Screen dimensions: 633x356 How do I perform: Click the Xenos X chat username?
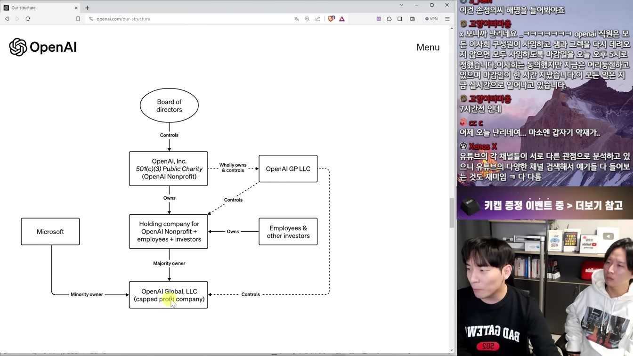[482, 146]
